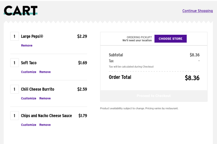Click the Large Pepsi item name
This screenshot has width=217, height=144.
32,36
